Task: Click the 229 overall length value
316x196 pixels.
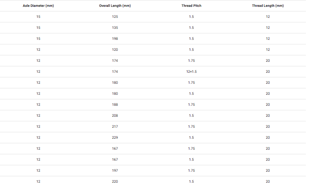Action: [115, 137]
